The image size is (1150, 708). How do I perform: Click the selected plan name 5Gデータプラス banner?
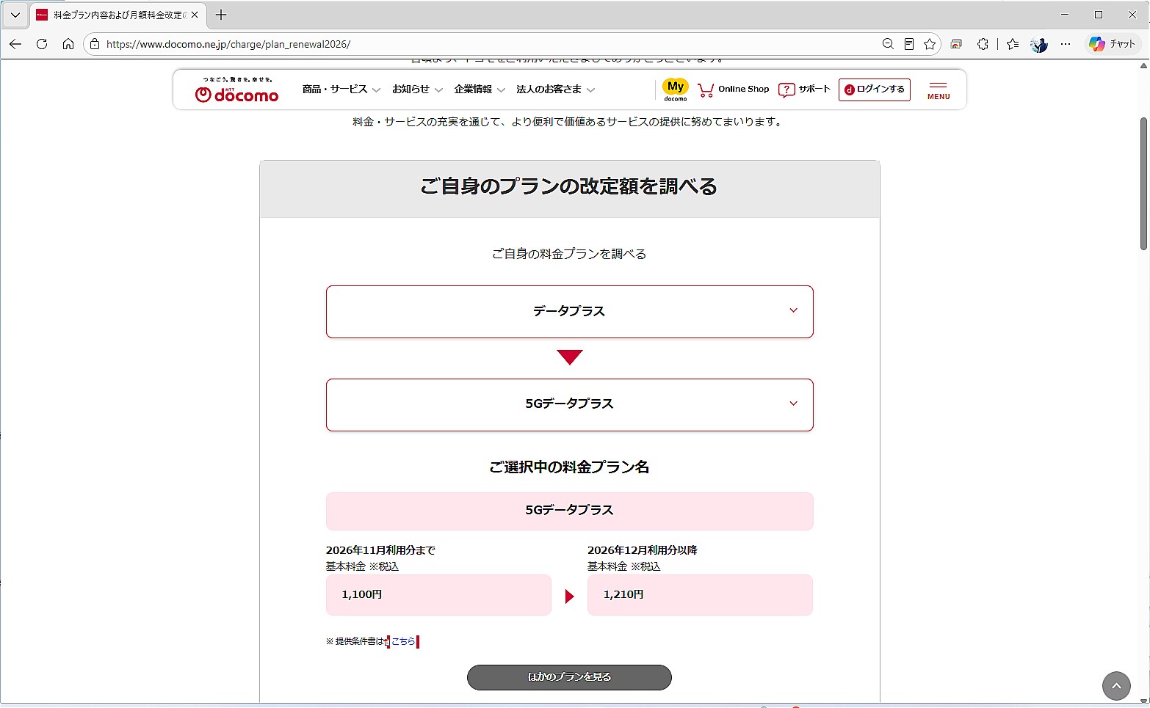point(570,511)
